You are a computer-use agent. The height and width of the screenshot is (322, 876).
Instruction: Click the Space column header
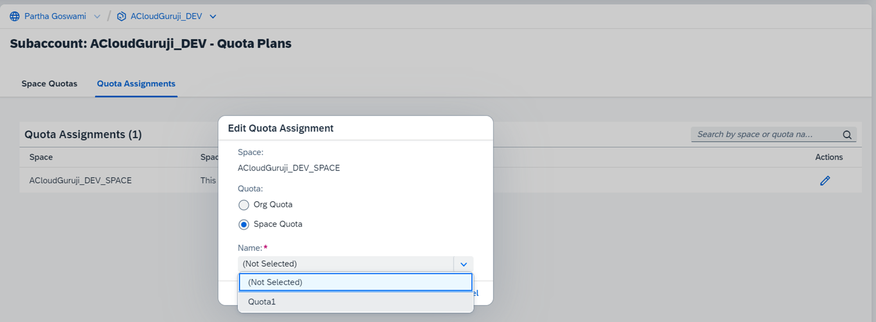[41, 157]
